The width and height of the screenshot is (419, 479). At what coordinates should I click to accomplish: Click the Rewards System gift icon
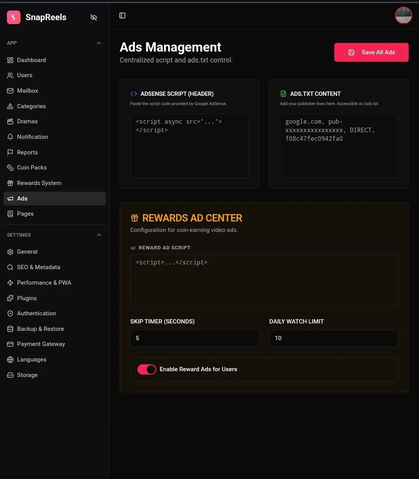(x=10, y=183)
